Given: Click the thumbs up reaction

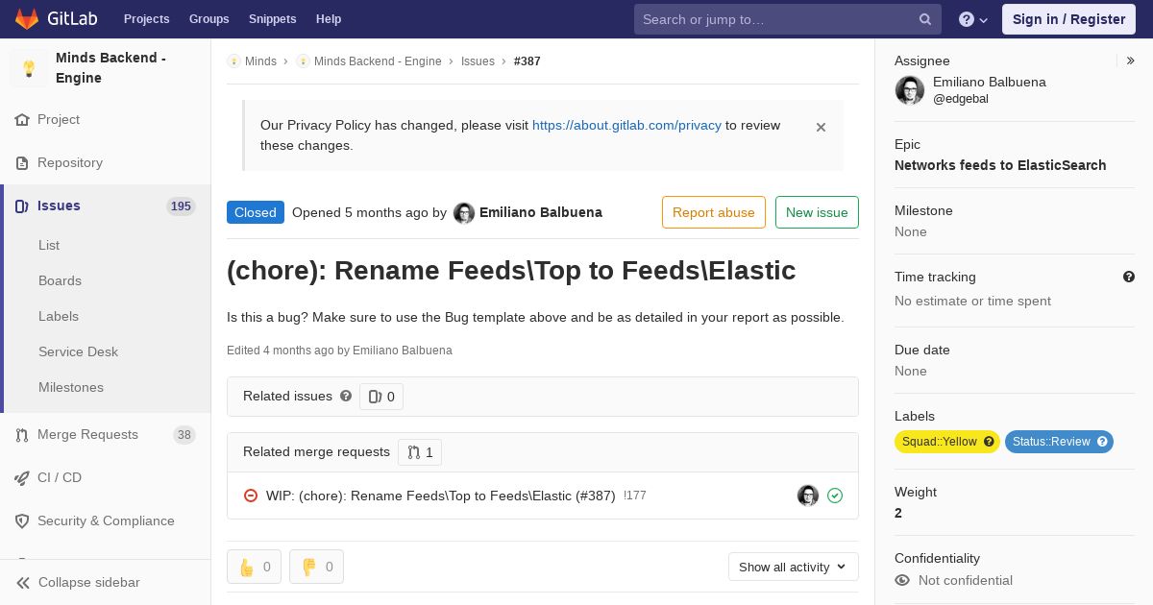Looking at the screenshot, I should point(254,567).
